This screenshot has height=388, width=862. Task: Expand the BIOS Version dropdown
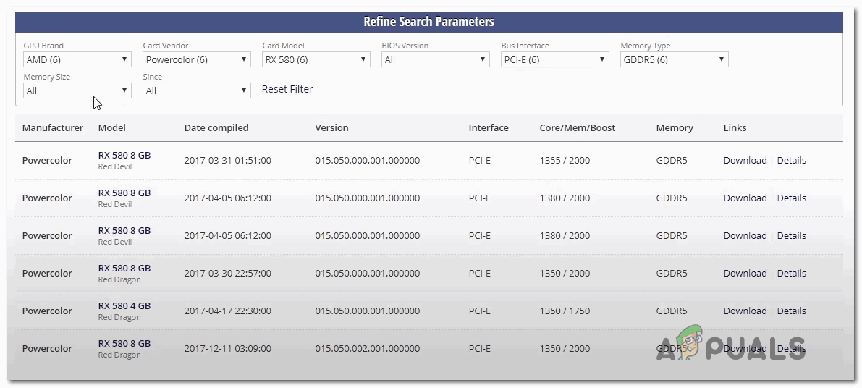pyautogui.click(x=435, y=60)
